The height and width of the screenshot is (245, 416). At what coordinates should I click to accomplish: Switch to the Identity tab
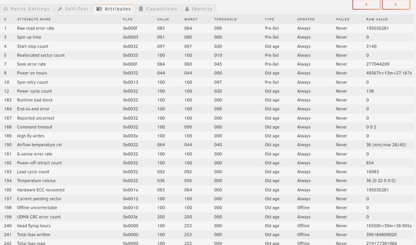199,9
